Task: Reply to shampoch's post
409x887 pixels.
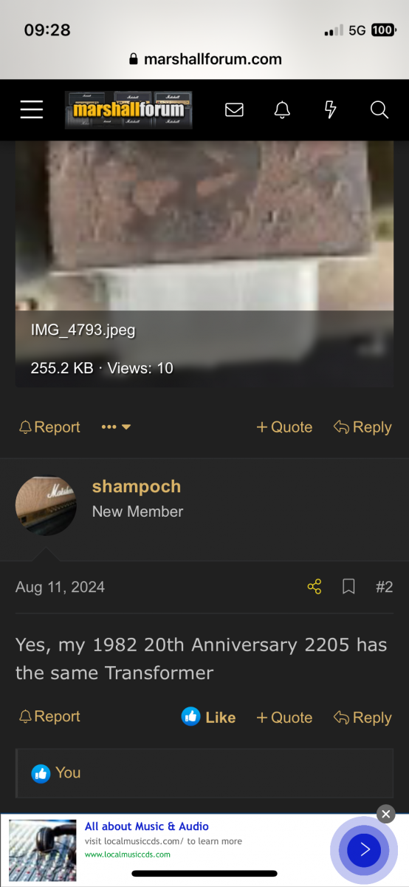Action: click(x=362, y=717)
